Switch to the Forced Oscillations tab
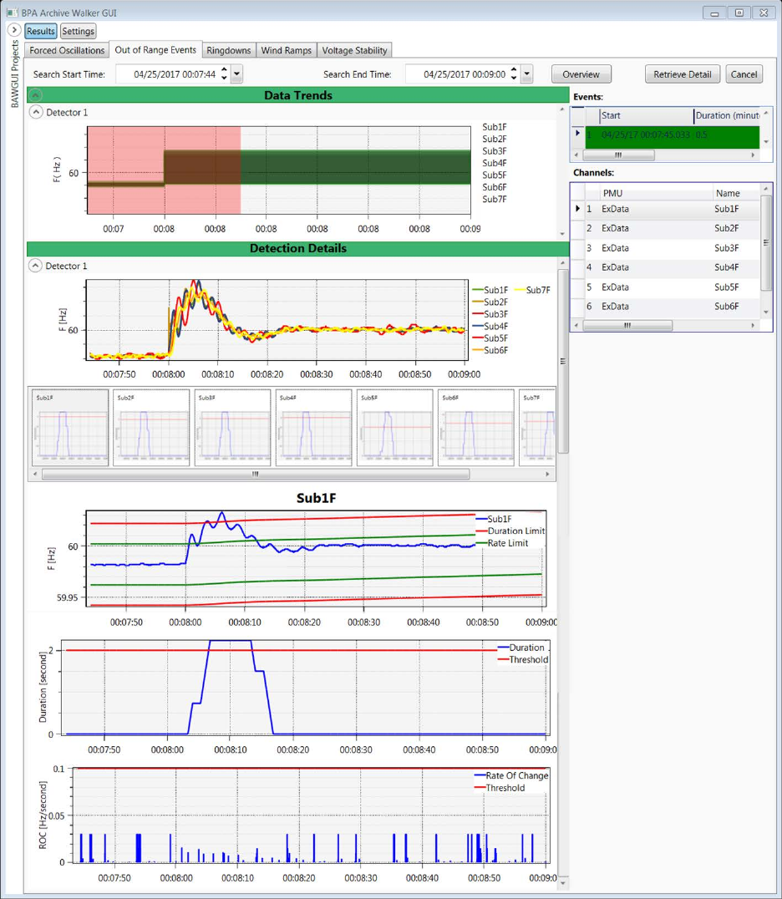782x899 pixels. point(67,50)
